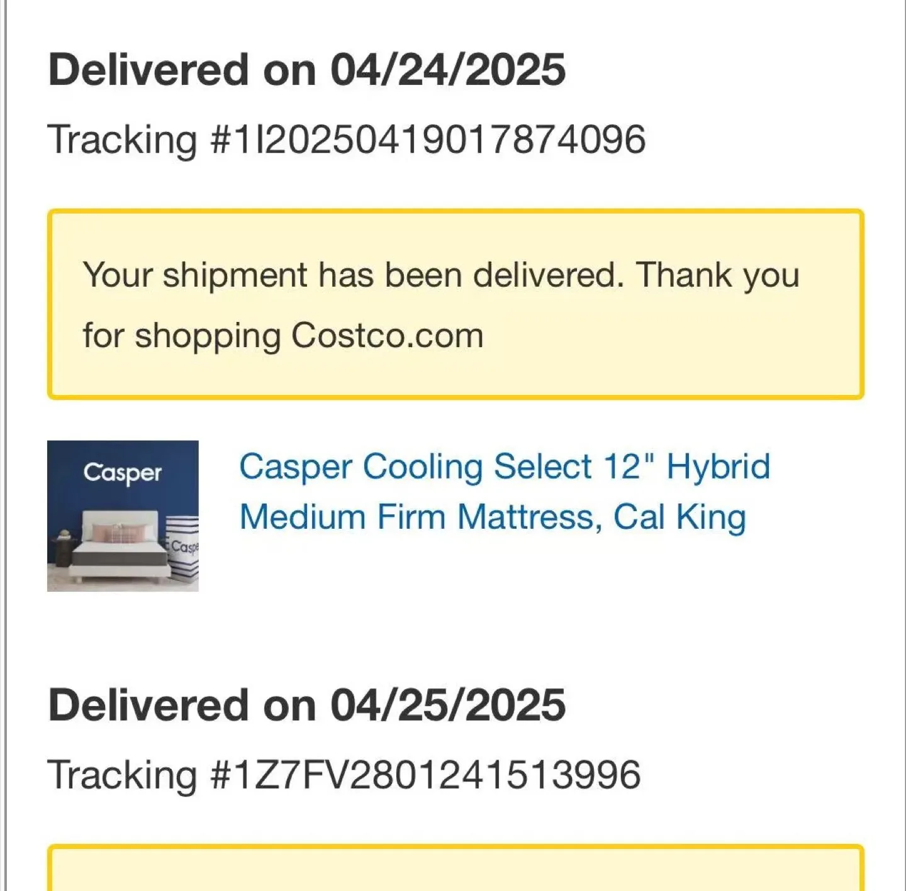The image size is (906, 891).
Task: Click the "Medium Firm Mattress, Cal King" link line
Action: [x=493, y=517]
